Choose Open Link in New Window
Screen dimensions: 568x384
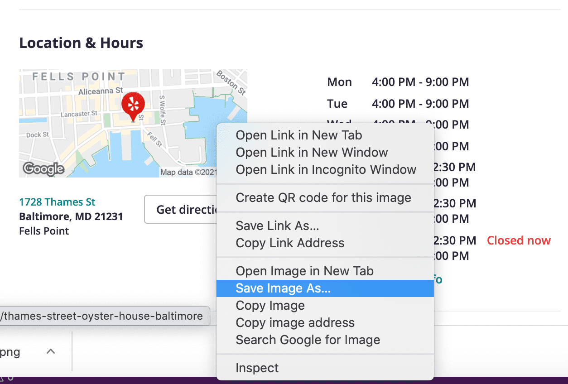(312, 152)
